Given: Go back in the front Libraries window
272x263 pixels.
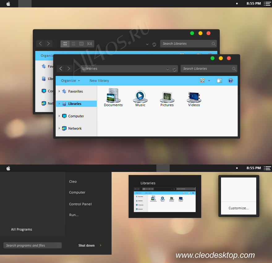Looking at the screenshot, I should 61,69.
